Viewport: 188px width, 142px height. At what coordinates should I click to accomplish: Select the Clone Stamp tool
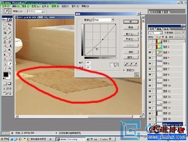click(x=5, y=42)
